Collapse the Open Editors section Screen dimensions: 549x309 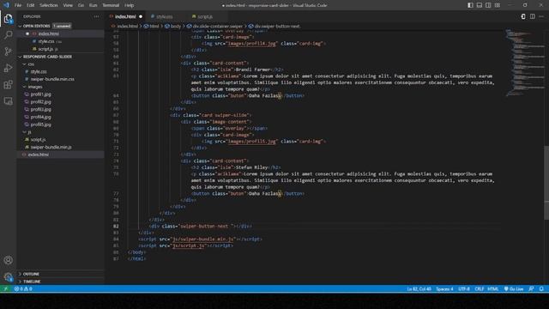(x=37, y=26)
